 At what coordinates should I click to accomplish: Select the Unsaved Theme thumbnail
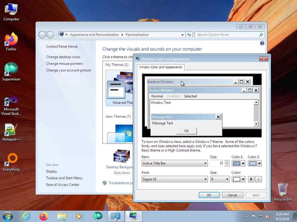pyautogui.click(x=119, y=88)
